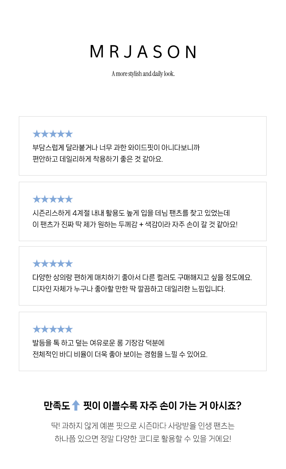The image size is (286, 469).
Task: Click the star rating of the second review
Action: click(53, 199)
